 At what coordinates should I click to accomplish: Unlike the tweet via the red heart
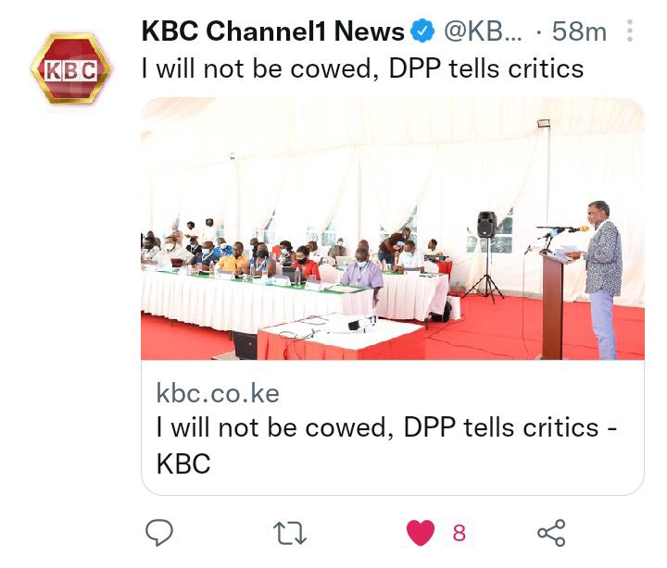[421, 532]
